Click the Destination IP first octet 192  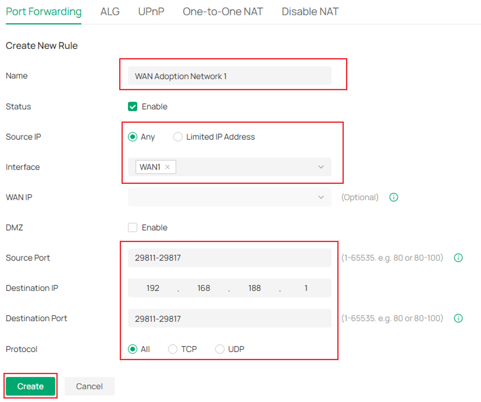(153, 288)
